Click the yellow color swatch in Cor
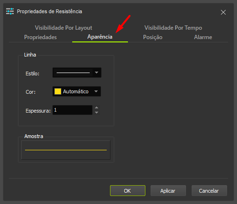 [x=58, y=91]
